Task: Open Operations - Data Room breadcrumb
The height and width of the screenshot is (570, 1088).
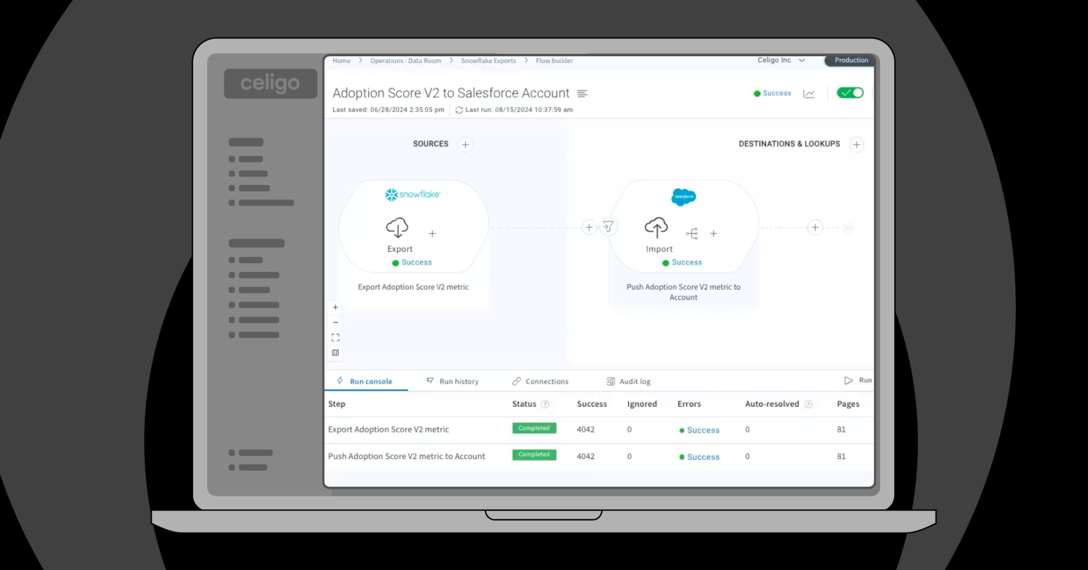Action: tap(406, 61)
